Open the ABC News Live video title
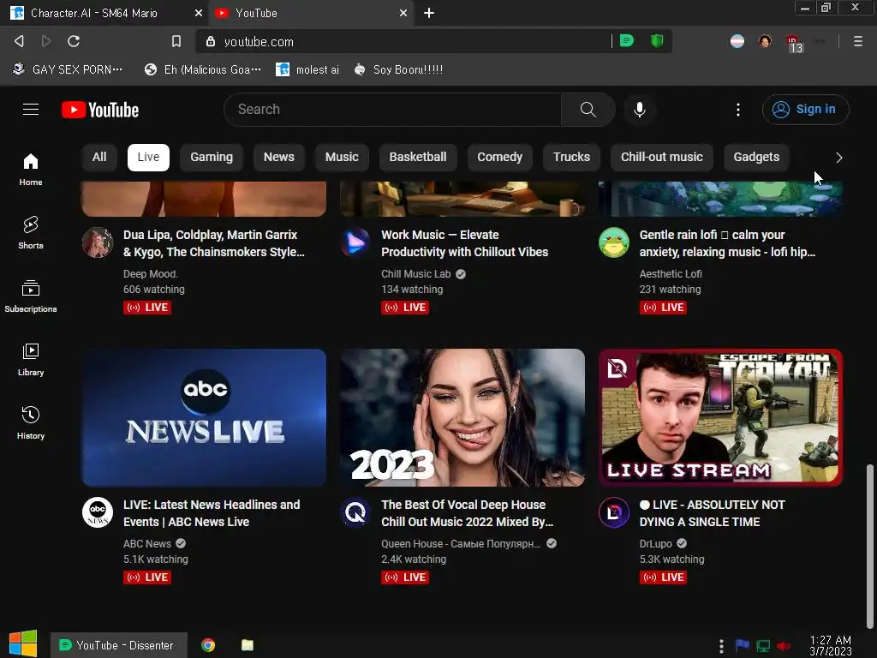This screenshot has width=877, height=658. (212, 513)
